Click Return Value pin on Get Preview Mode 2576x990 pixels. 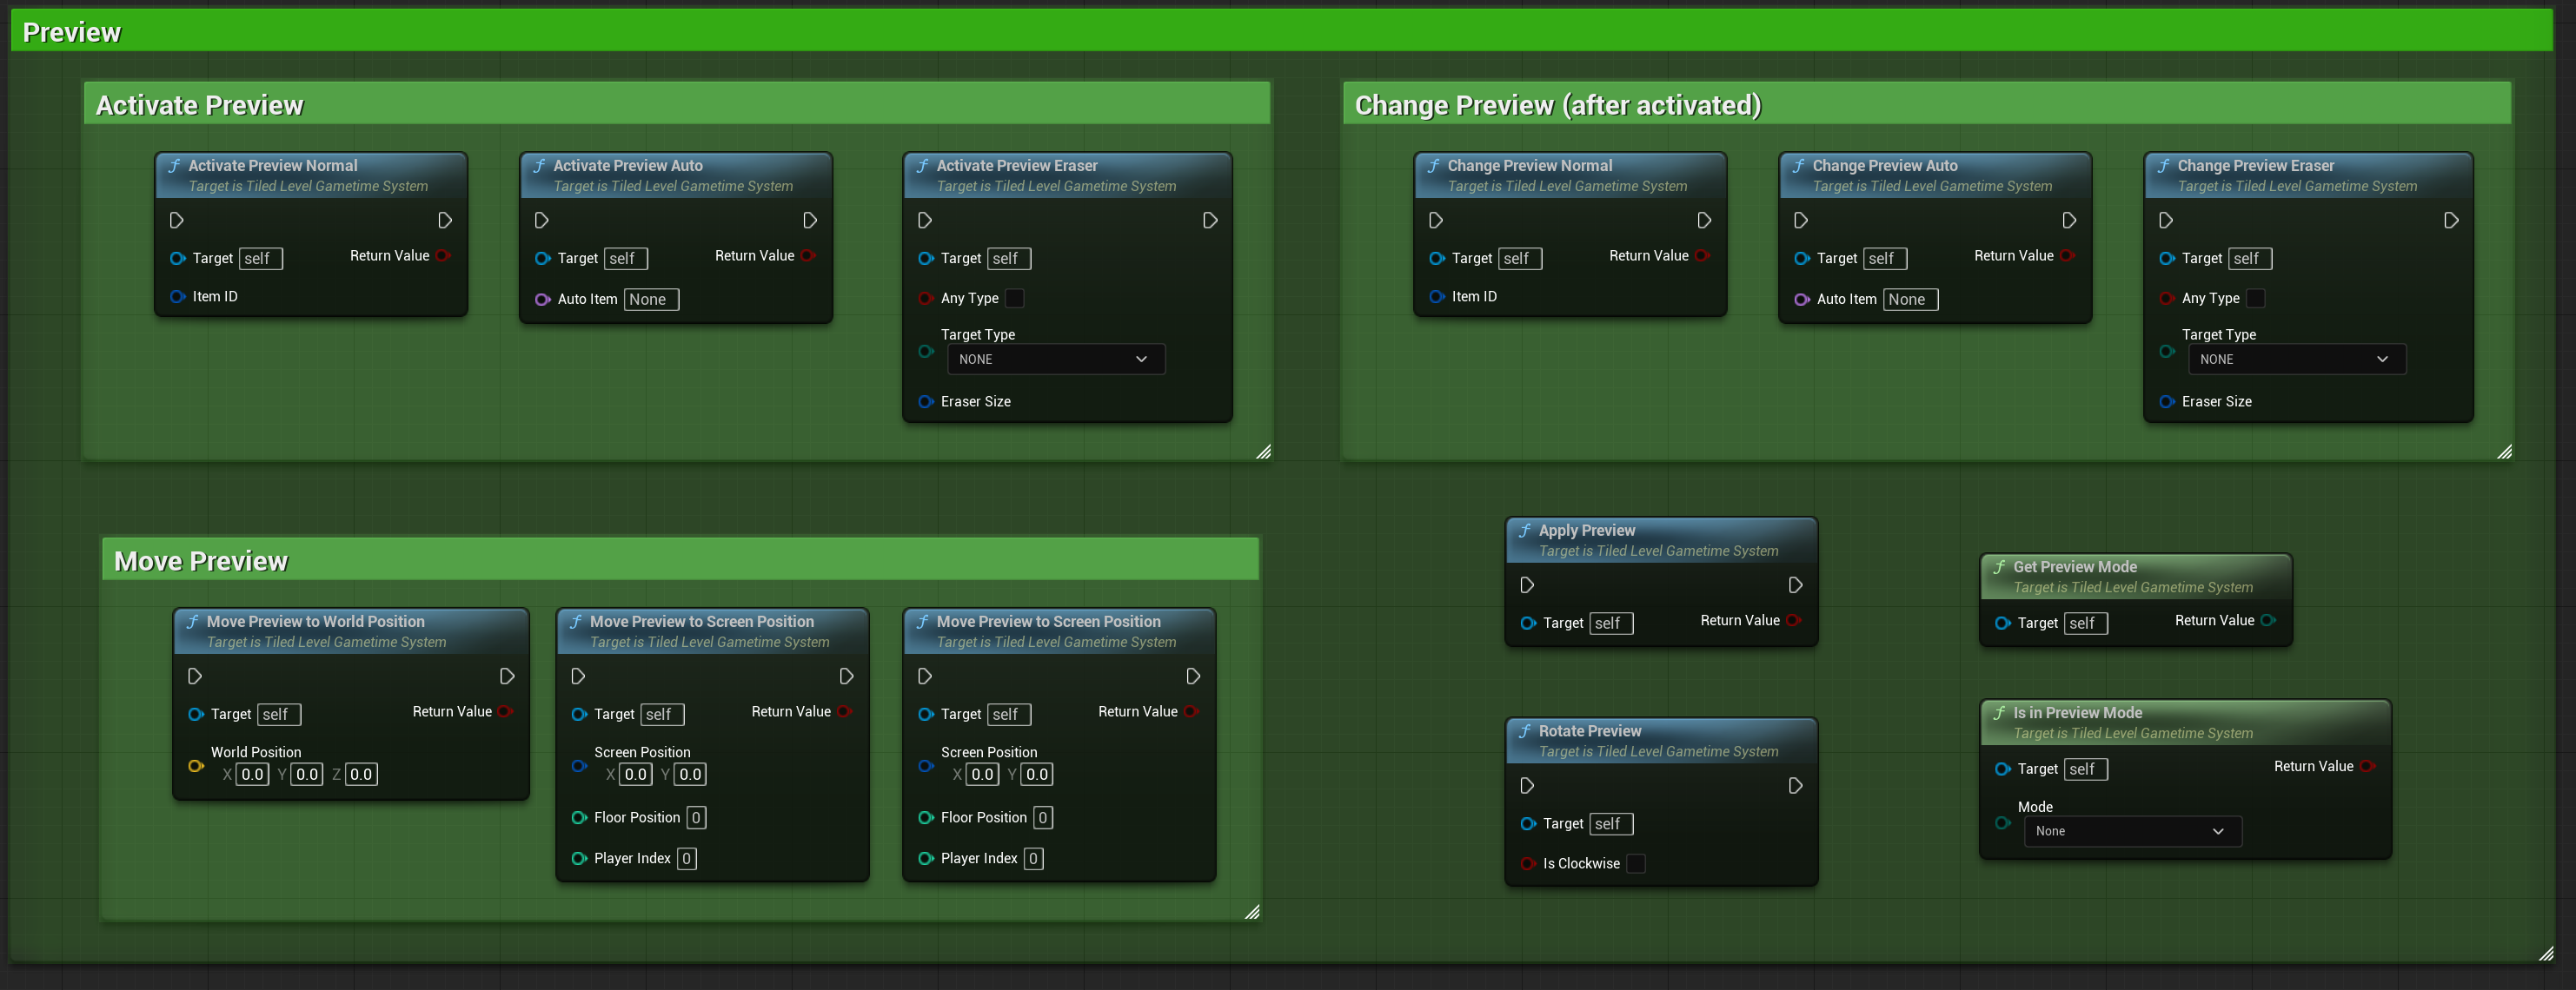tap(2267, 620)
